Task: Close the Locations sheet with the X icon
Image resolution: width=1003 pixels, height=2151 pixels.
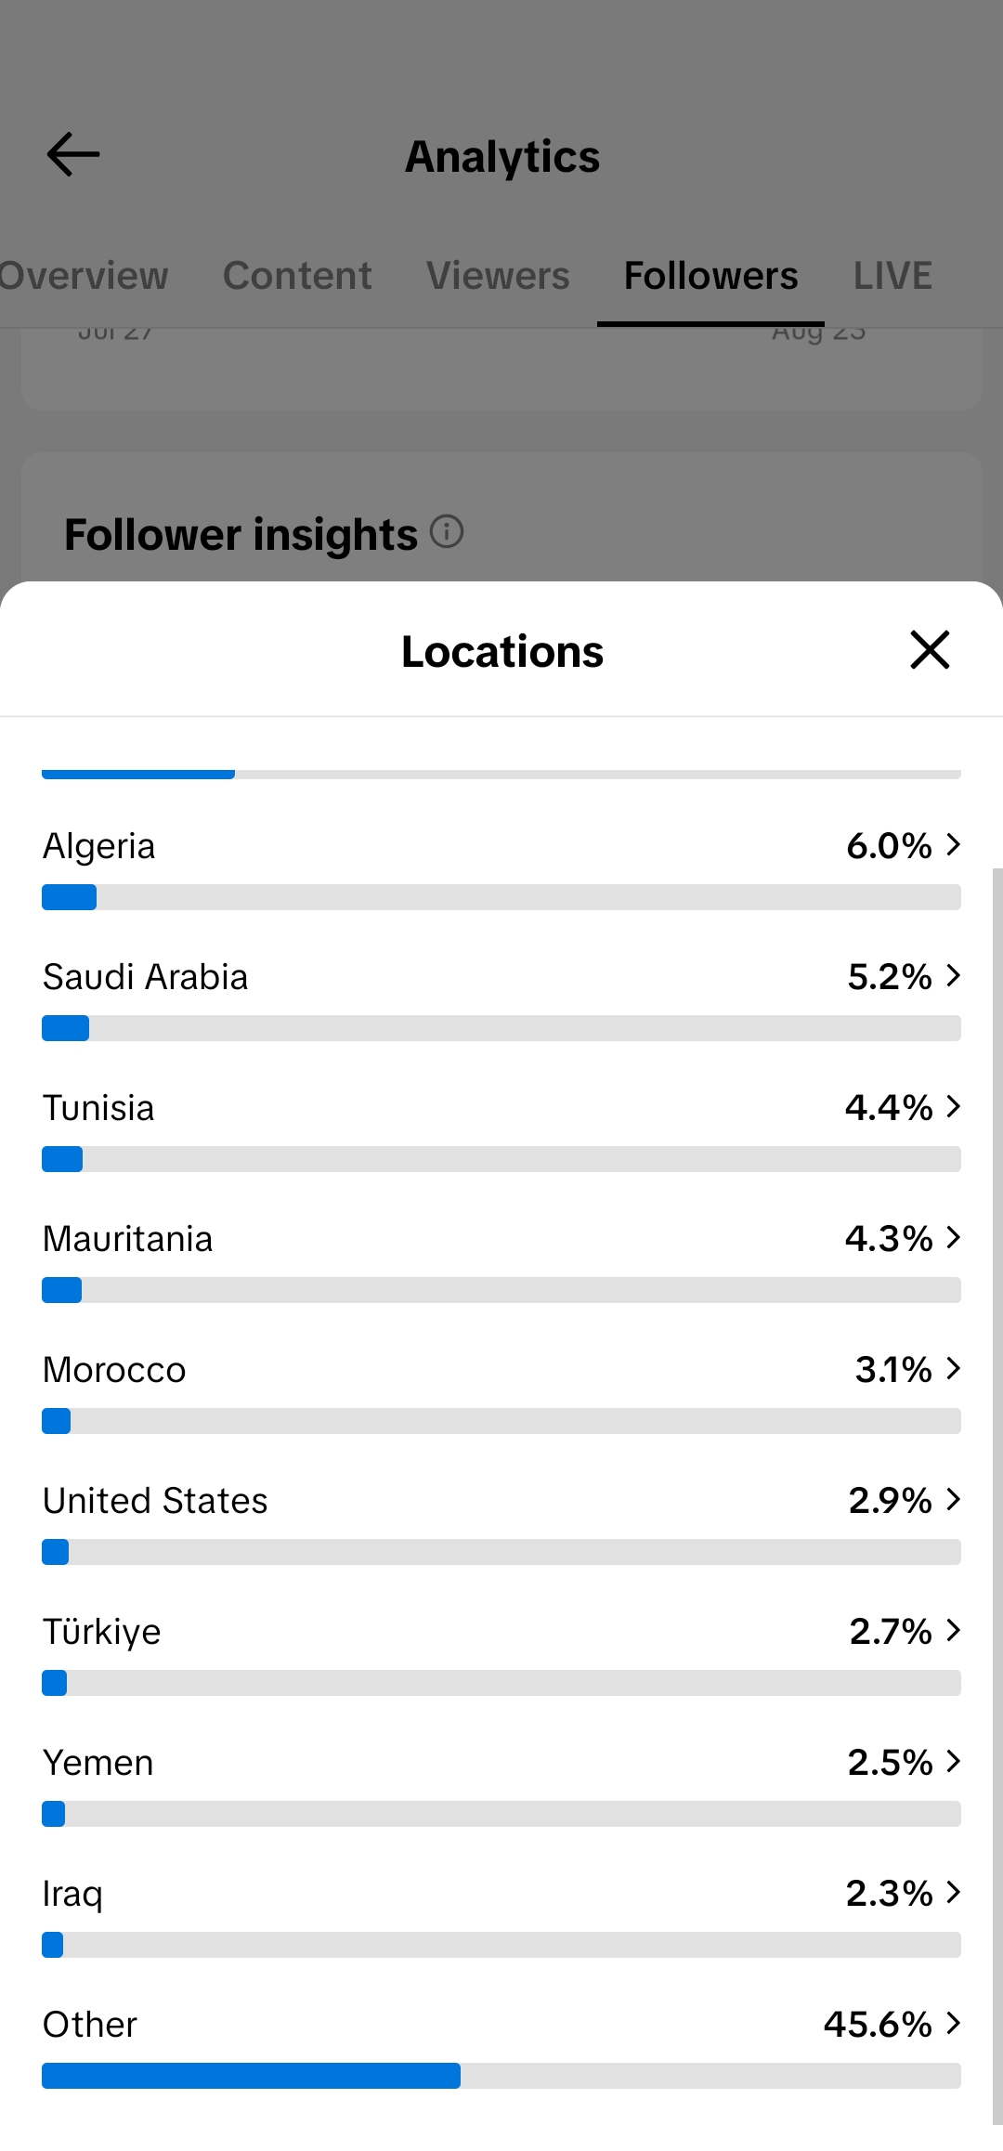Action: pyautogui.click(x=930, y=649)
